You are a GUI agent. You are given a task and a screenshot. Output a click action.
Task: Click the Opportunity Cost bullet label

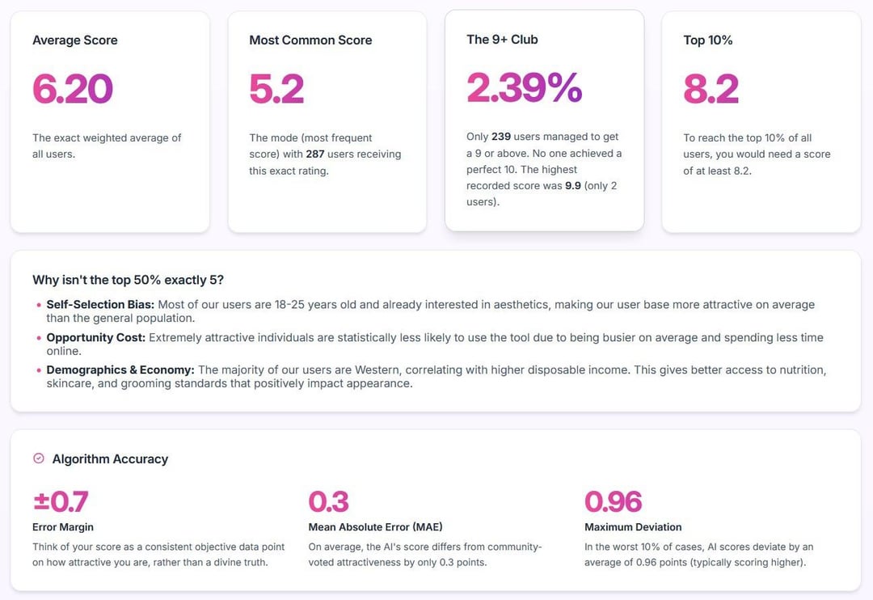[95, 337]
